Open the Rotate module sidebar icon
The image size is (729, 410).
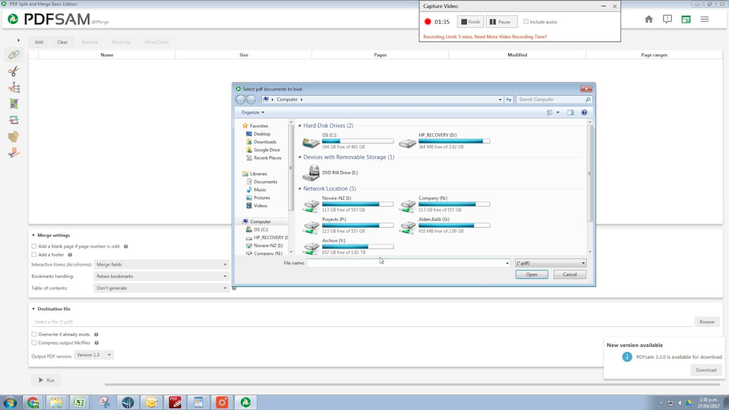pyautogui.click(x=14, y=120)
